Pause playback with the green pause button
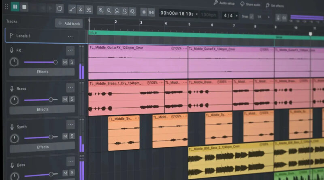Screen dimensions: 324x180 (x=15, y=7)
